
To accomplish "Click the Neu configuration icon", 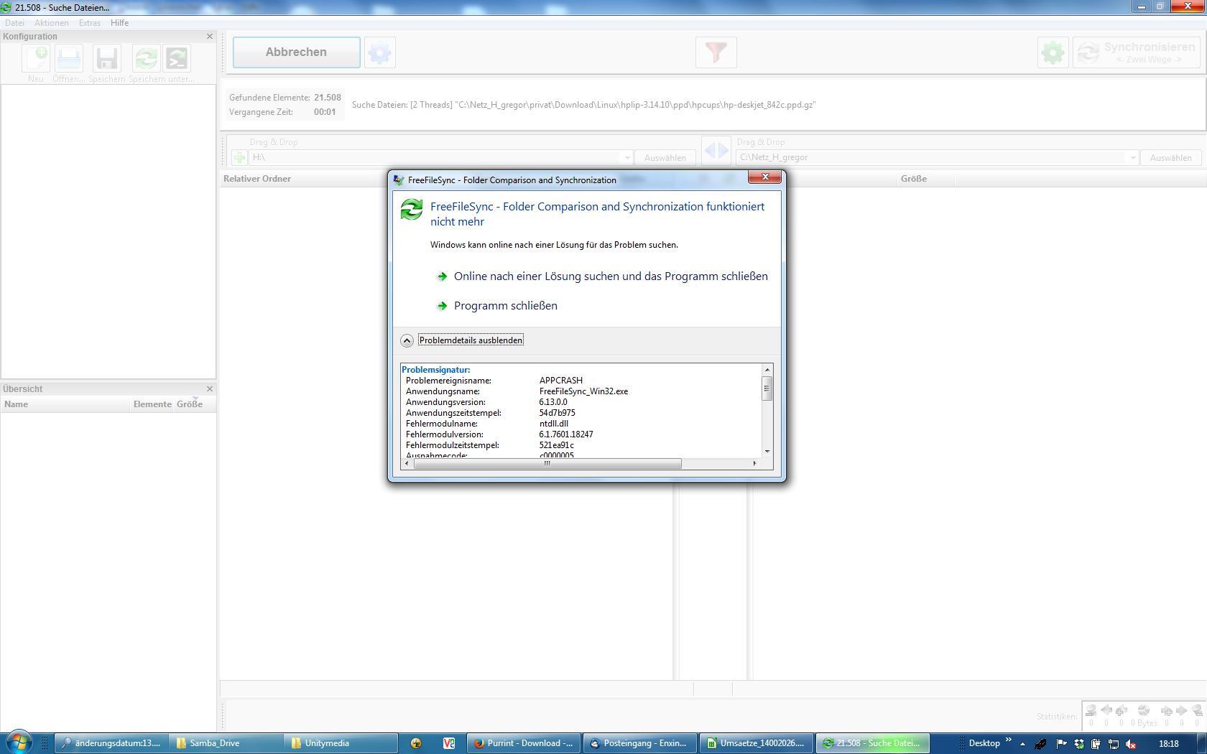I will click(x=36, y=58).
